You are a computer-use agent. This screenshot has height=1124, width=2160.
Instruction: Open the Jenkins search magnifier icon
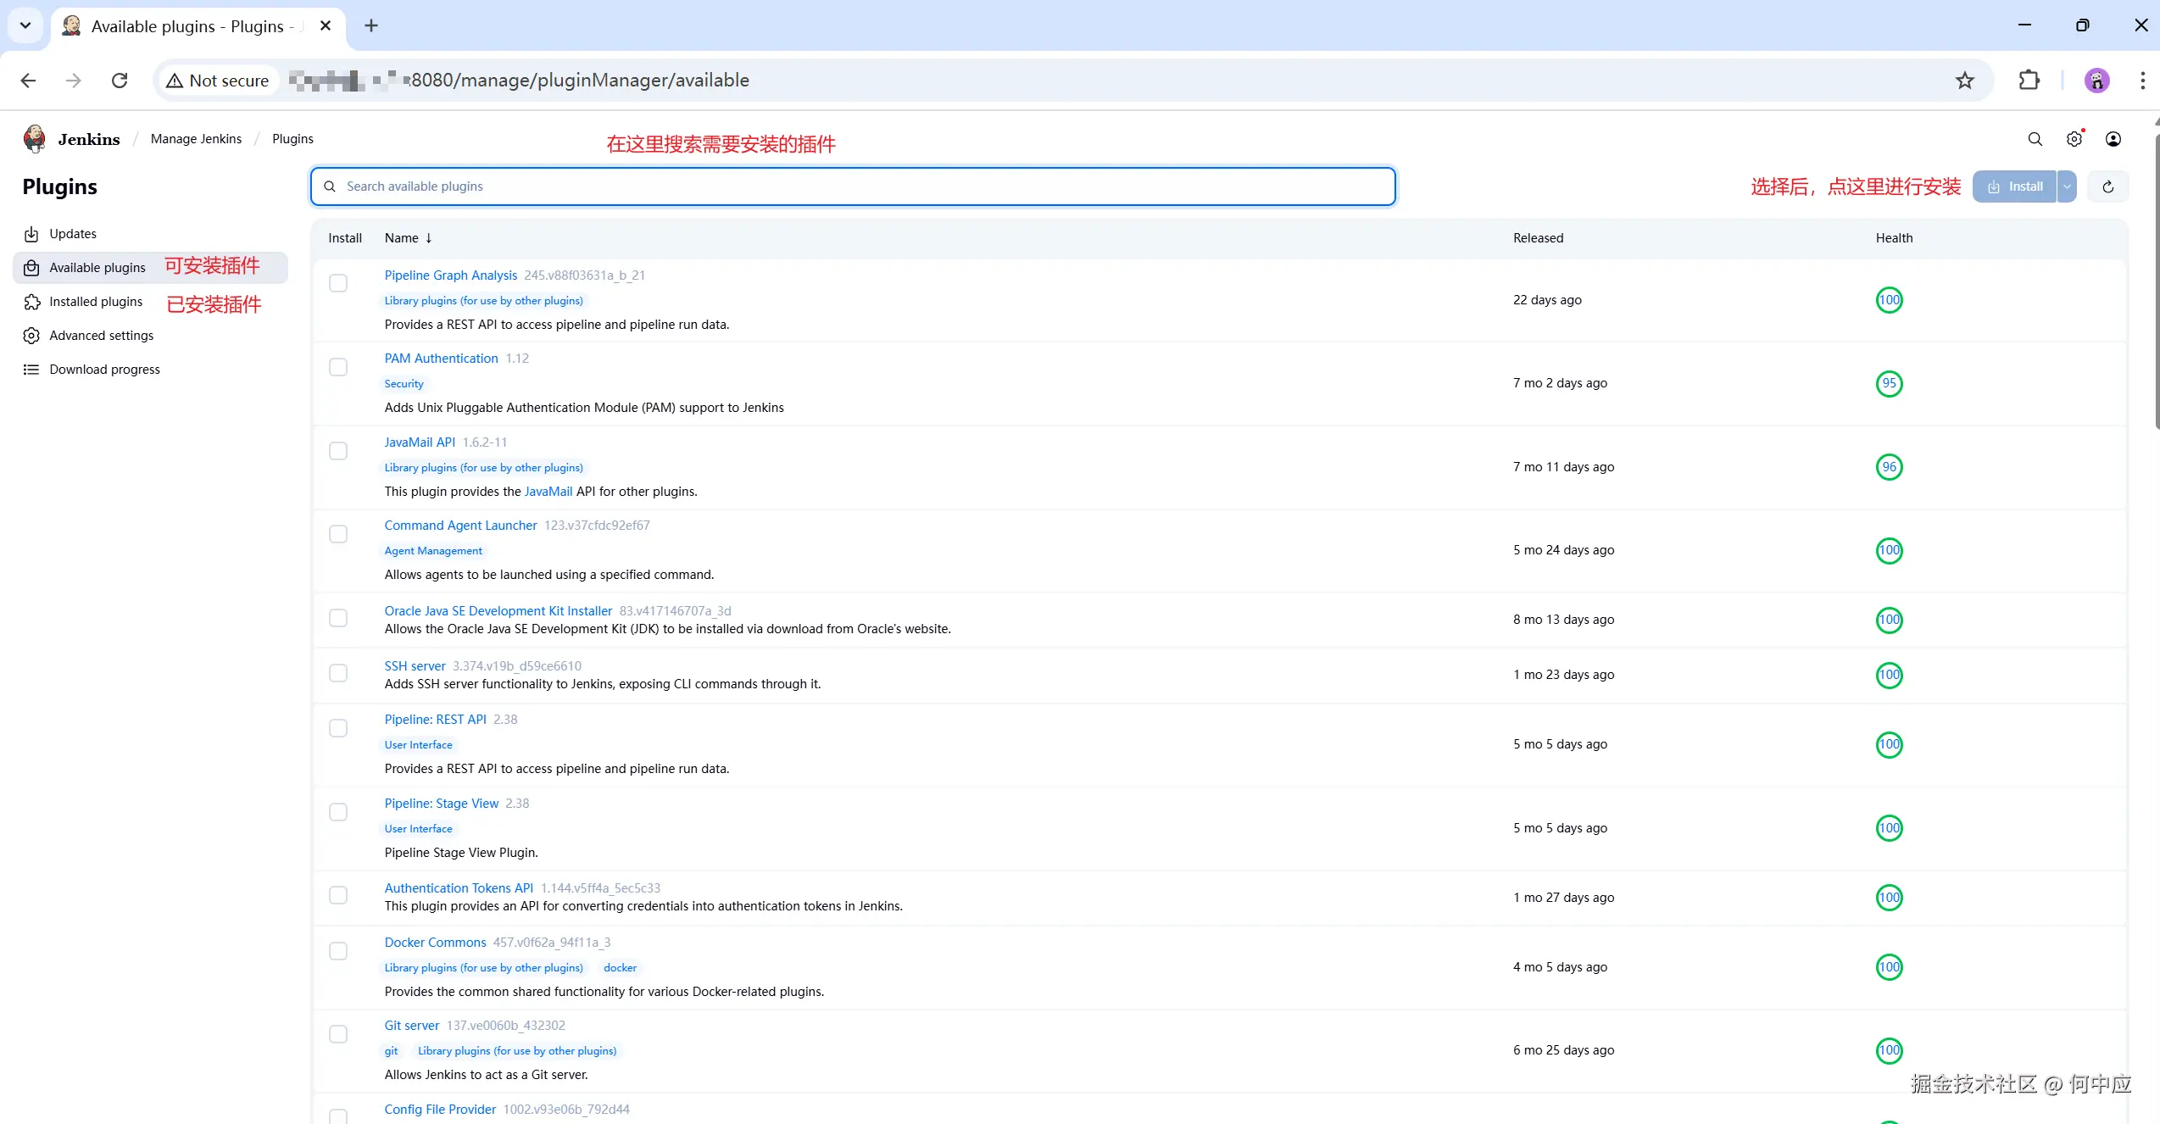pos(2035,139)
